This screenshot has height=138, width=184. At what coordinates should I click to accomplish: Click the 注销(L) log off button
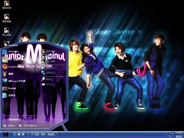pyautogui.click(x=9, y=126)
